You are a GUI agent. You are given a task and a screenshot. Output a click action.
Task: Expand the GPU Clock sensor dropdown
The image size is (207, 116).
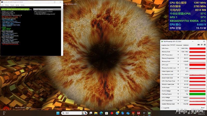pos(178,48)
